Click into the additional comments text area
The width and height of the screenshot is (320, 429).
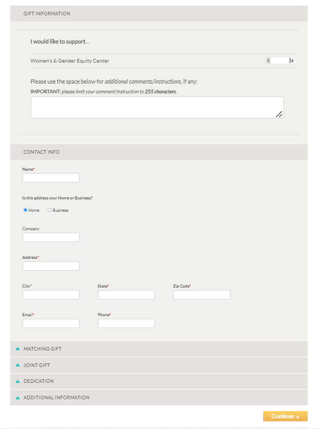157,107
